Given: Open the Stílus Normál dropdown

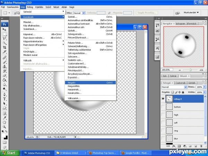Looking at the screenshot, I should [x=79, y=13].
